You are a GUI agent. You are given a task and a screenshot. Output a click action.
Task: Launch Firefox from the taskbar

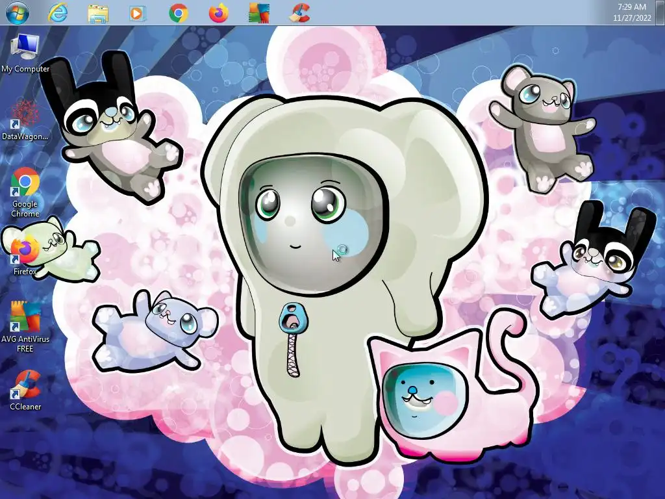219,13
